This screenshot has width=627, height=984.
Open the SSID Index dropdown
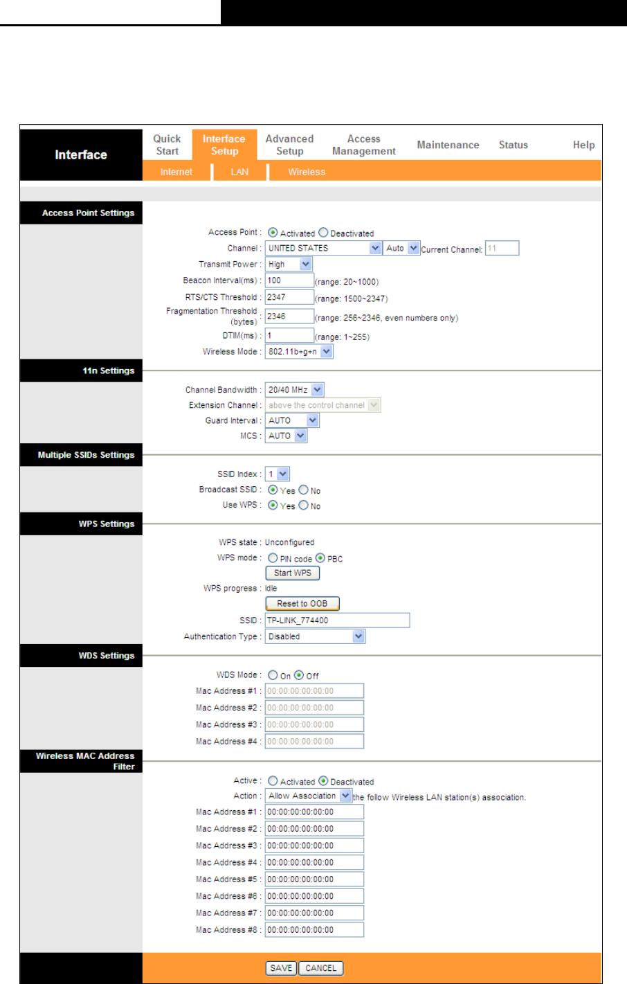click(x=277, y=474)
